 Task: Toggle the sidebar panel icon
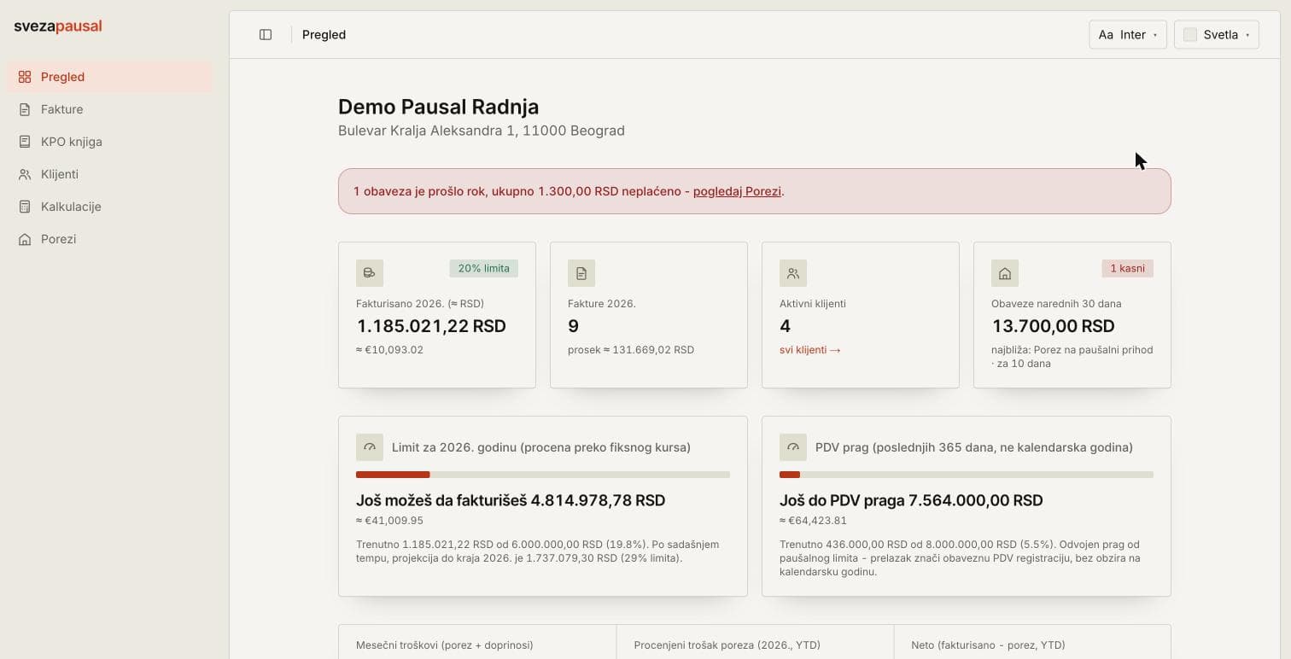click(x=266, y=35)
